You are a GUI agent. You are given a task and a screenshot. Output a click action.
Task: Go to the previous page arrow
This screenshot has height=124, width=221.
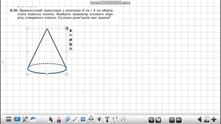200,120
